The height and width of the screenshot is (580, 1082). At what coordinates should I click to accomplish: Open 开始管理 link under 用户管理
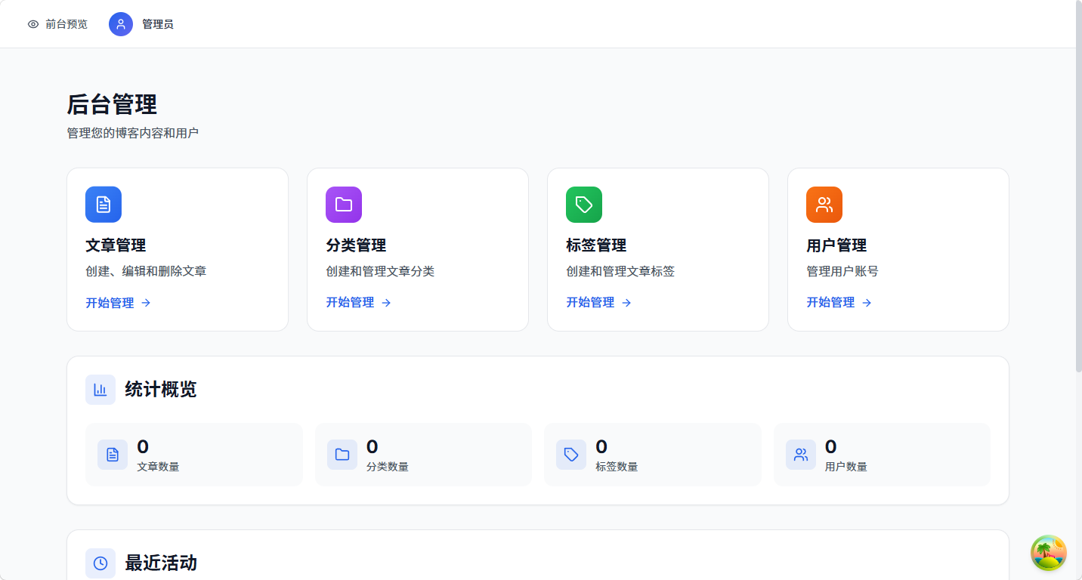click(x=839, y=303)
